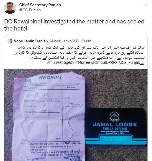Click Noorulamin Danish's small avatar
152x161 pixels.
point(10,41)
